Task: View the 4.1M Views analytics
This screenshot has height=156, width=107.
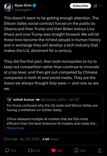Action: (50, 139)
